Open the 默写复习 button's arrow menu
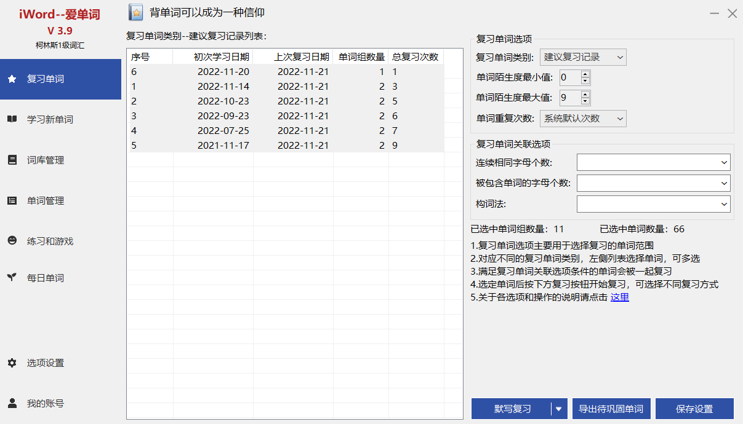This screenshot has width=743, height=424. tap(559, 409)
